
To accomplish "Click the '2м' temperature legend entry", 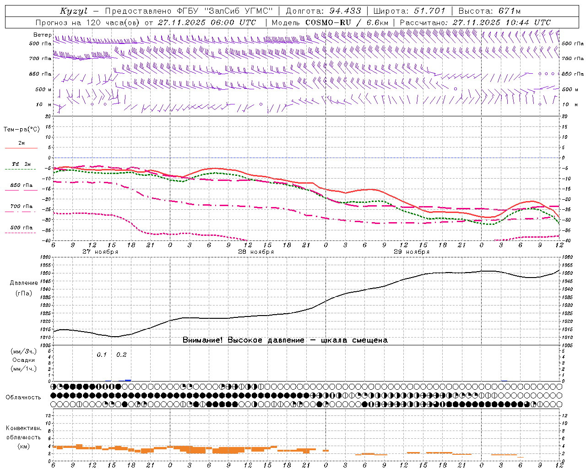I will 22,143.
